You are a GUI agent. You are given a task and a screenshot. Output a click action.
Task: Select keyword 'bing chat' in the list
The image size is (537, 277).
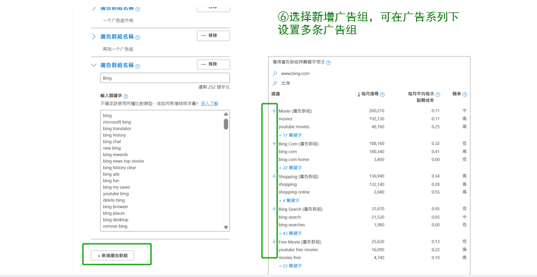tap(112, 141)
